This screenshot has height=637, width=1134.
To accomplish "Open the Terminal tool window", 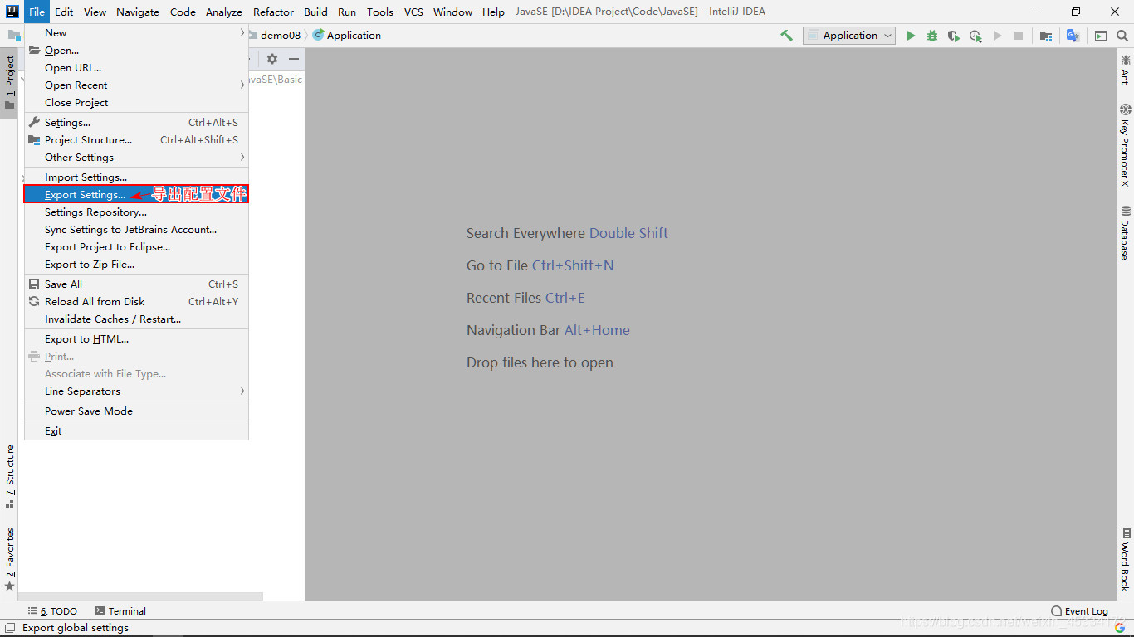I will (120, 611).
